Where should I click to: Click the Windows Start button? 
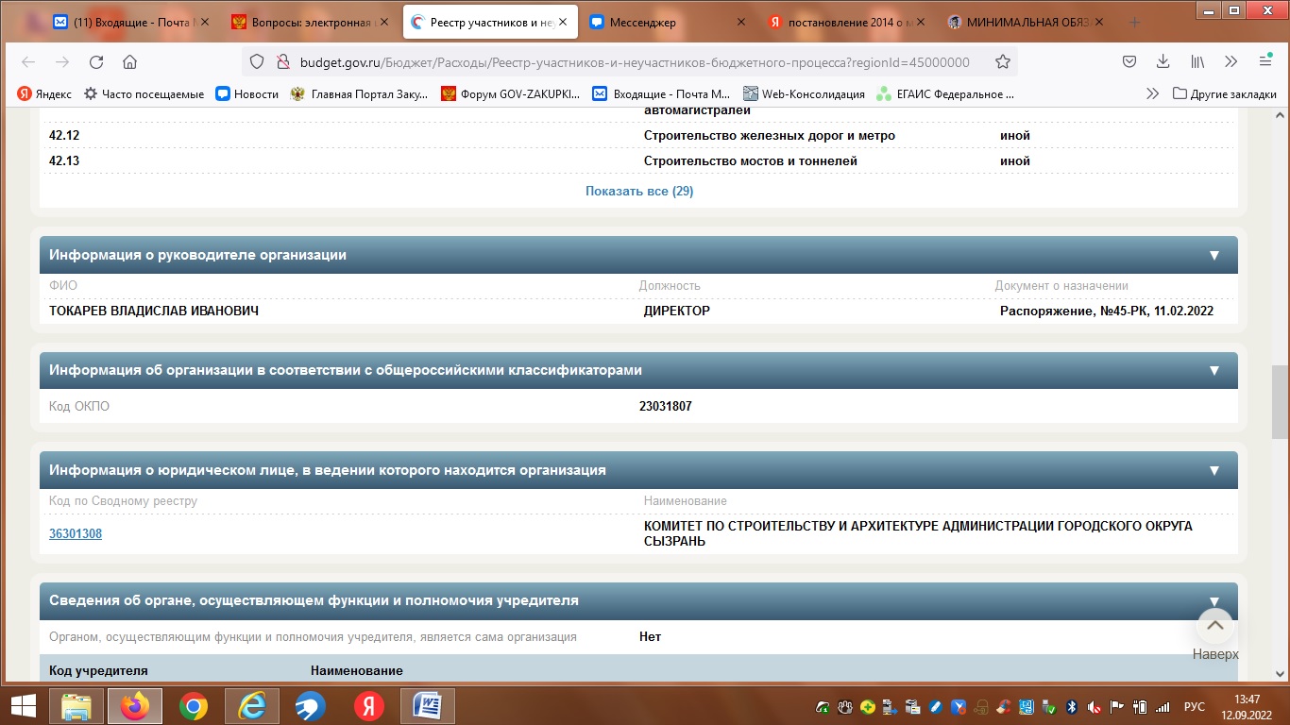click(x=23, y=706)
